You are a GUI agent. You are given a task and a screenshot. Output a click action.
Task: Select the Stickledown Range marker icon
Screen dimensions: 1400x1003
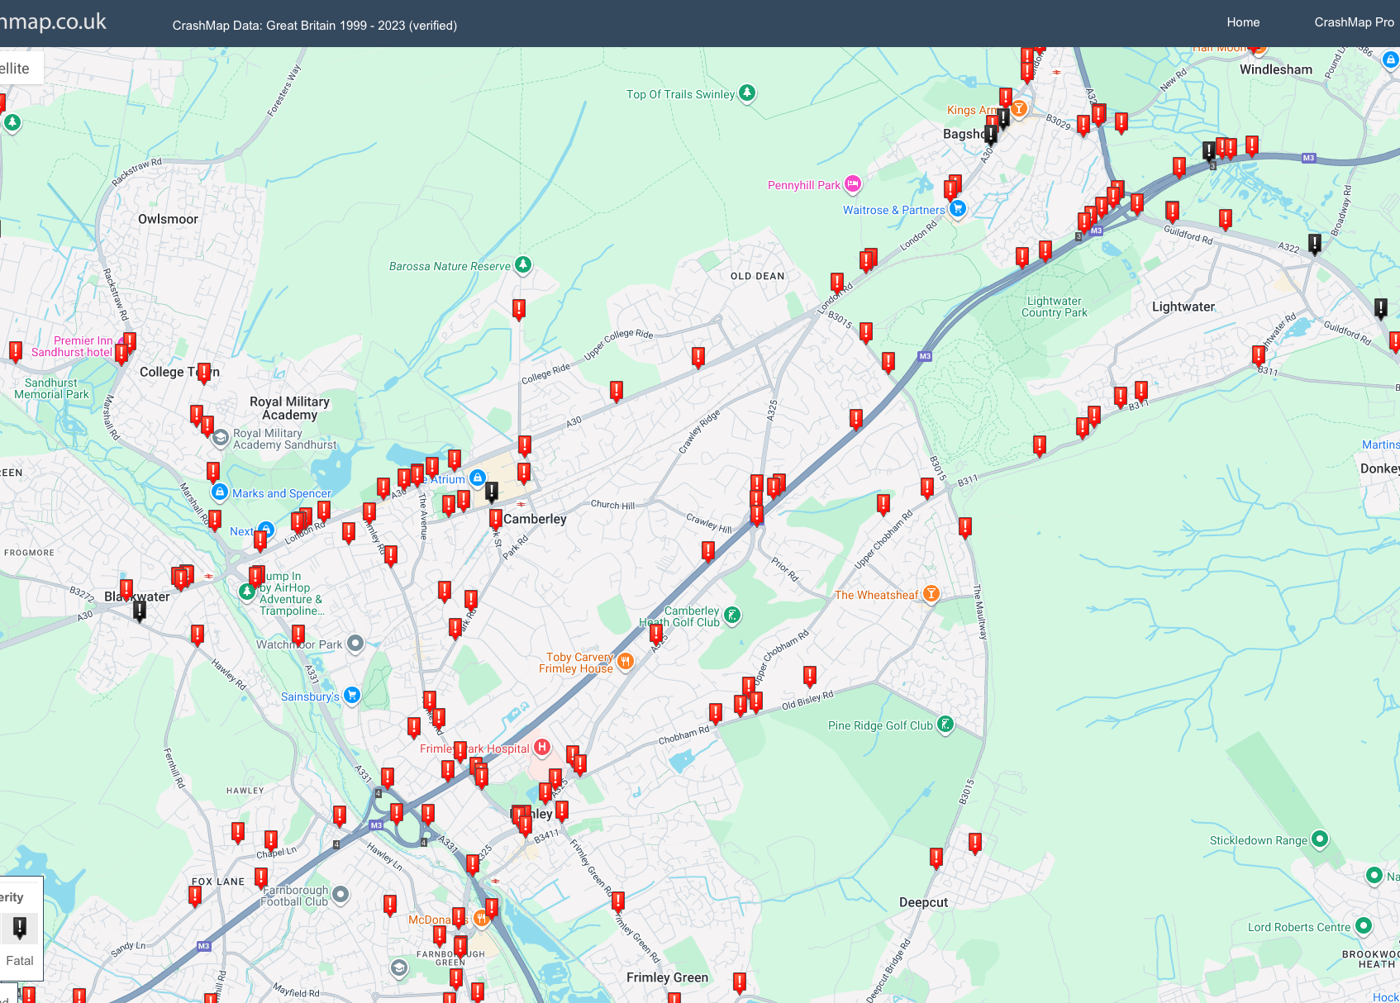1320,839
